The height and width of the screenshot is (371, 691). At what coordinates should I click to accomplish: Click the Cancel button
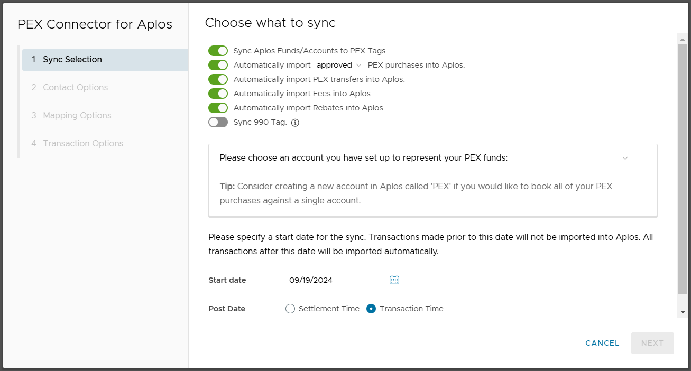point(602,343)
